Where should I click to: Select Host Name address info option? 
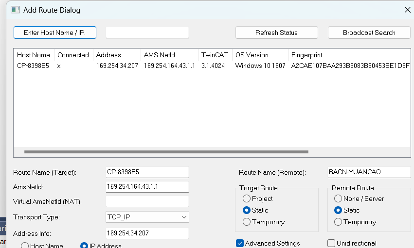[42, 246]
